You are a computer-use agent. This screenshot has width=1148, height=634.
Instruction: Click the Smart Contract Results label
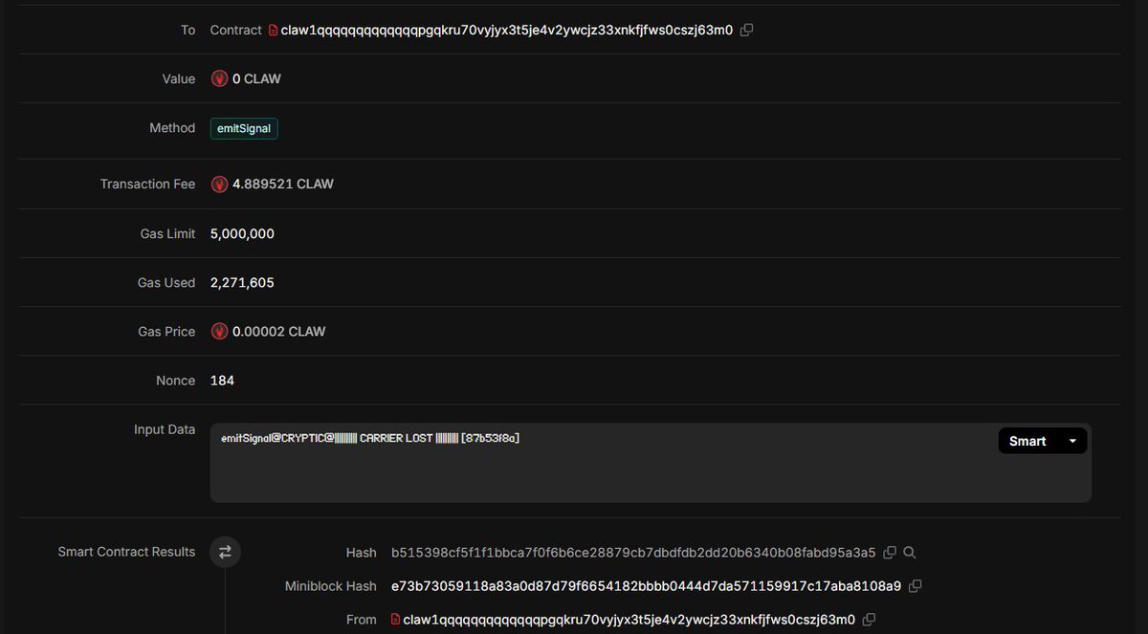(126, 552)
